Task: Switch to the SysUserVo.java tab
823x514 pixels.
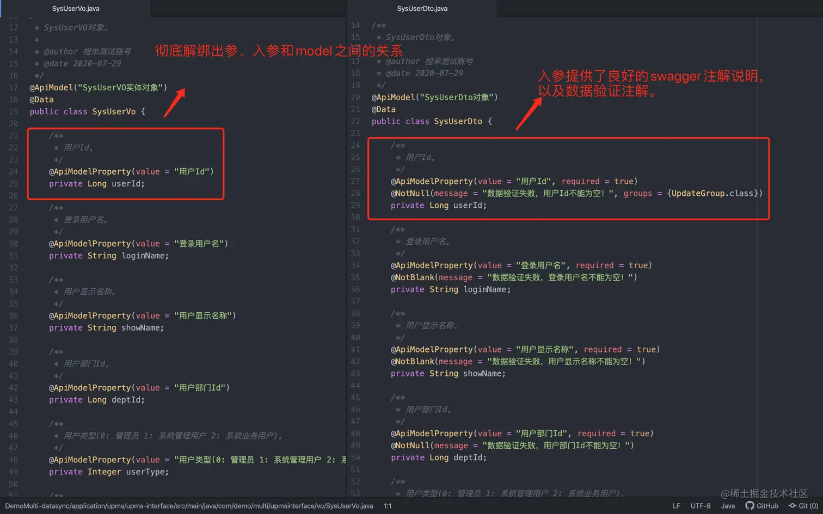Action: (76, 8)
